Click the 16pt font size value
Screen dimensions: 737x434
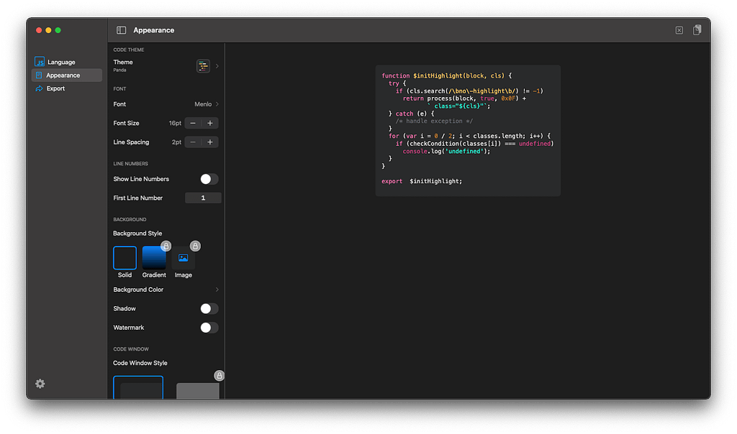(x=175, y=123)
